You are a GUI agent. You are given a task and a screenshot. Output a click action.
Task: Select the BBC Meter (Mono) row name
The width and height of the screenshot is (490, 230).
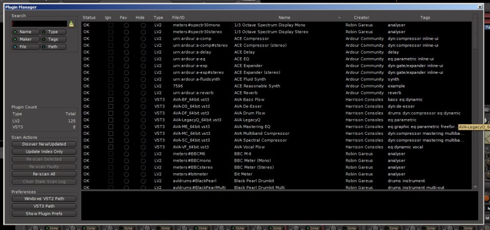[x=253, y=161]
